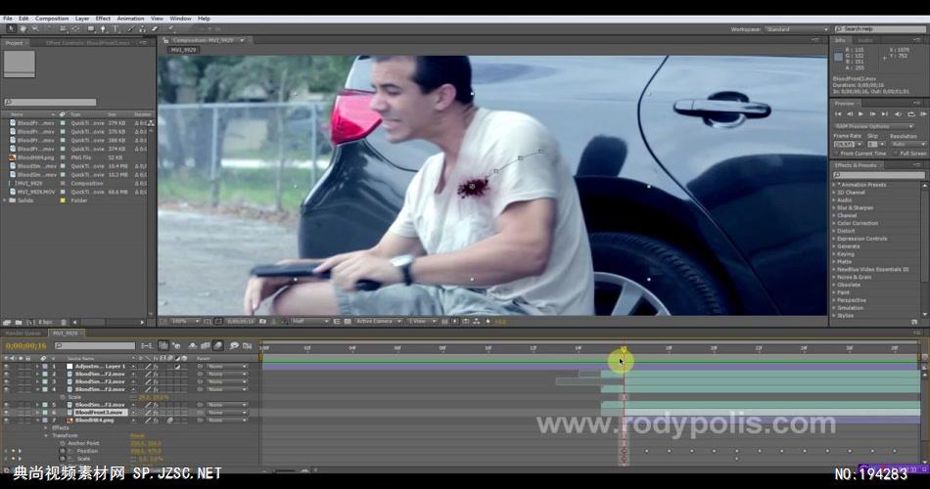Select the Hand tool
This screenshot has height=489, width=930.
(x=23, y=28)
